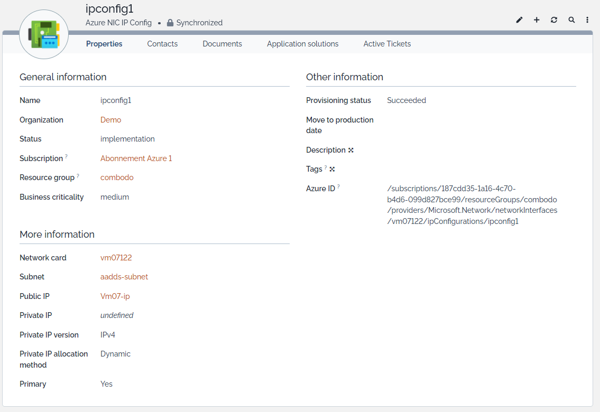600x412 pixels.
Task: Click the pencil edit icon
Action: point(519,20)
